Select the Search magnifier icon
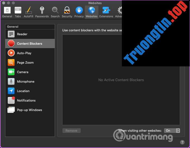 [x=55, y=12]
